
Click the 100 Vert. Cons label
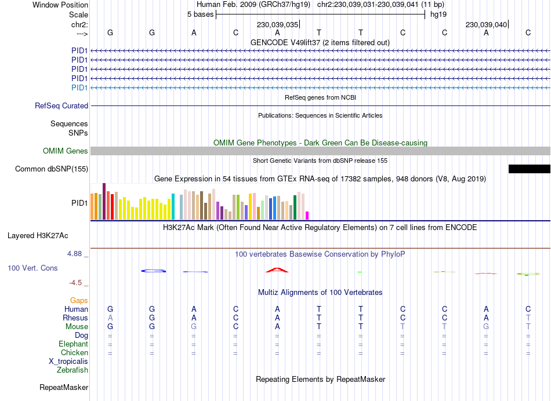32,268
